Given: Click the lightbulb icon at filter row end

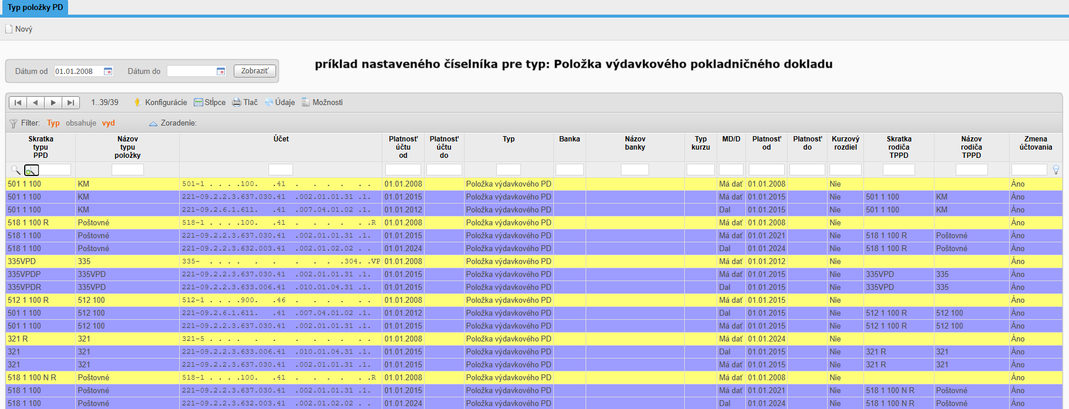Looking at the screenshot, I should 1055,170.
